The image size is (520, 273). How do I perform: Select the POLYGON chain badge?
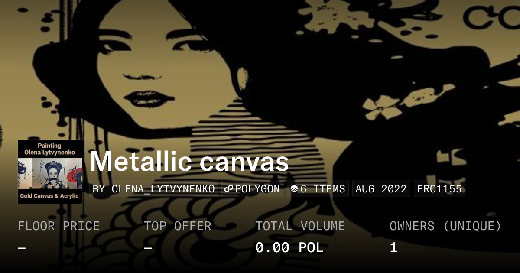tap(252, 189)
